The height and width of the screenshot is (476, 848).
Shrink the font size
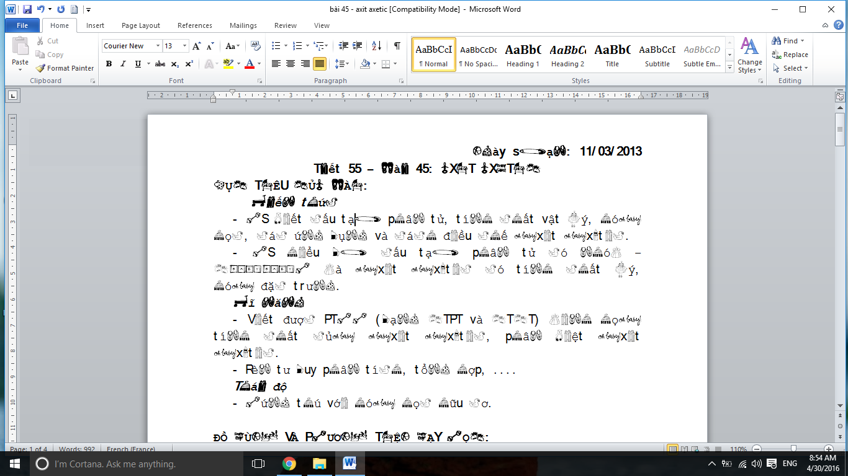point(210,46)
